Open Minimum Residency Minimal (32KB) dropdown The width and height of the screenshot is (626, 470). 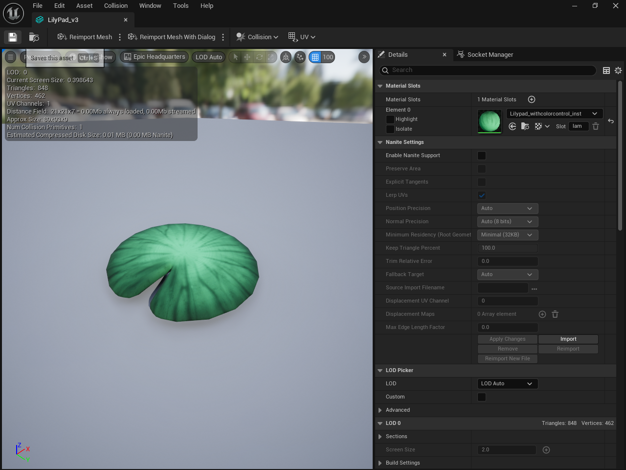click(508, 235)
